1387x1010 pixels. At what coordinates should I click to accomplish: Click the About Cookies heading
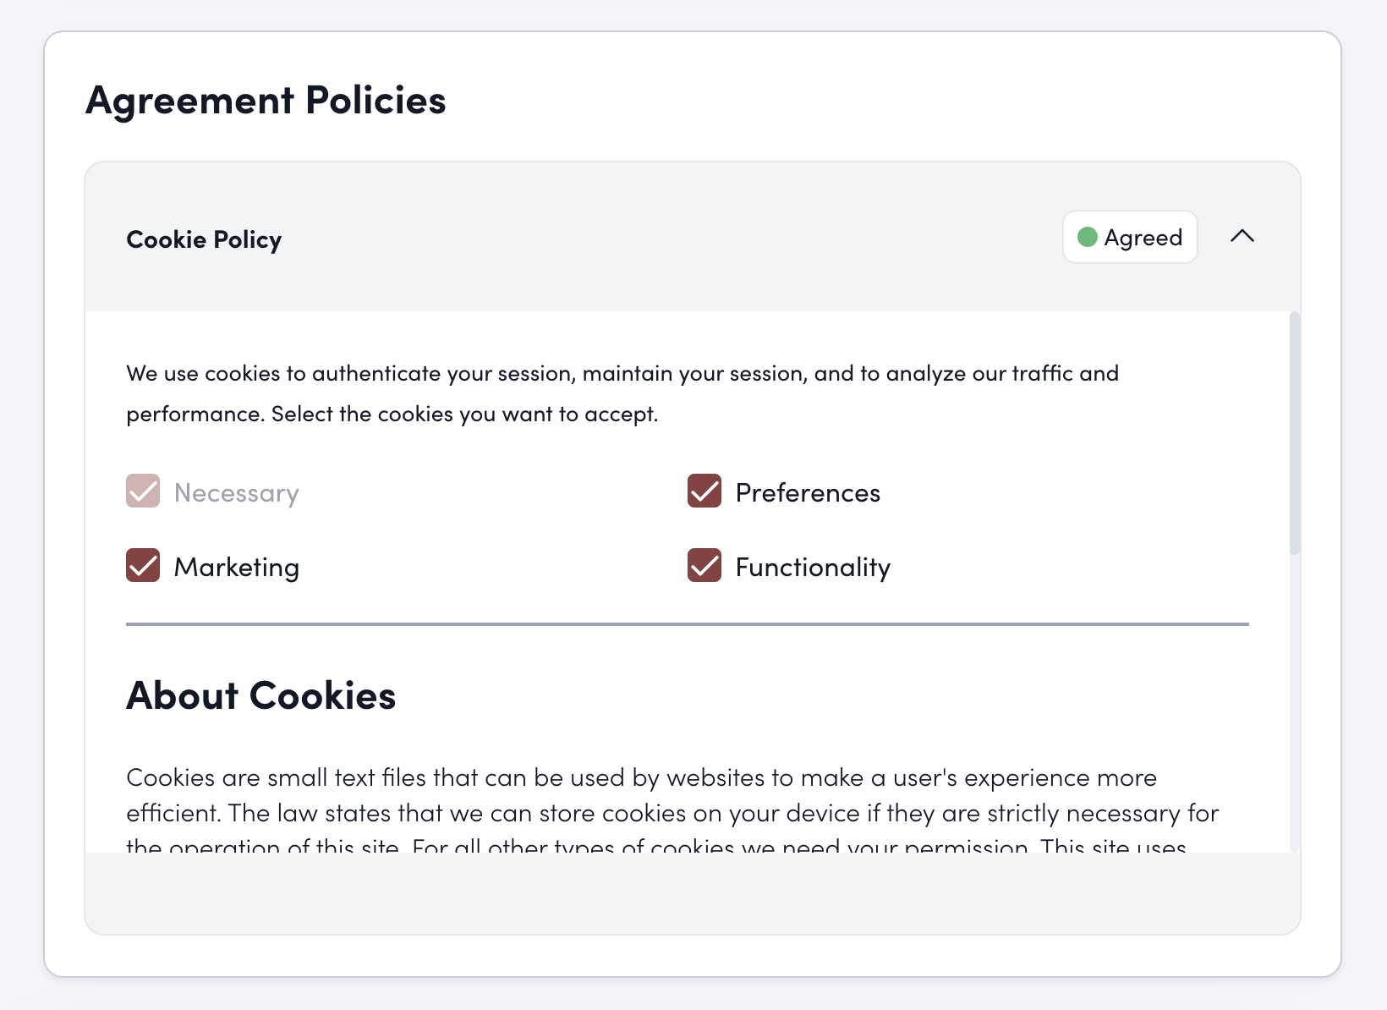(x=260, y=696)
